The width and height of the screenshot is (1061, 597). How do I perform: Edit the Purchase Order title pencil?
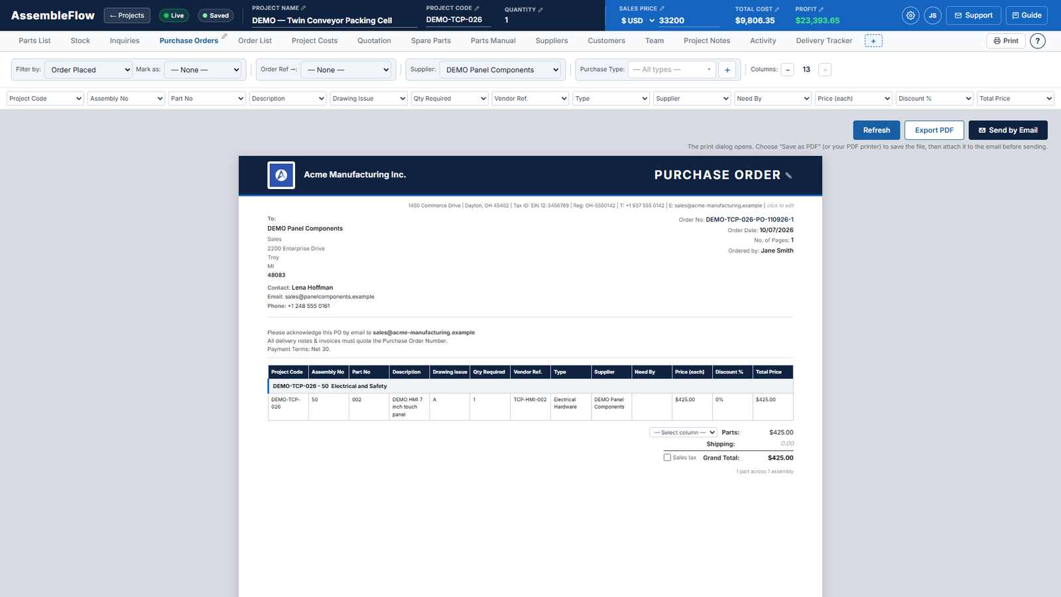point(788,176)
